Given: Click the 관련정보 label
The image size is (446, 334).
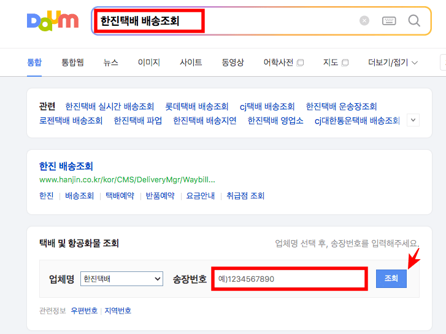Looking at the screenshot, I should (x=52, y=311).
